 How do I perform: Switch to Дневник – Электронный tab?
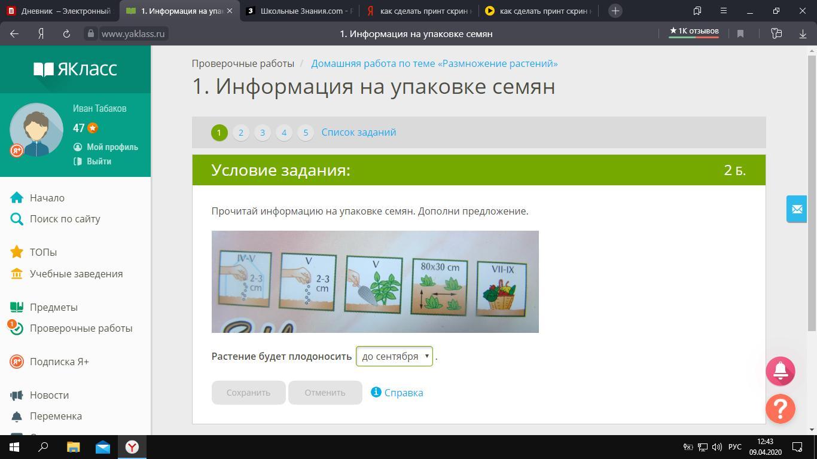tap(59, 11)
